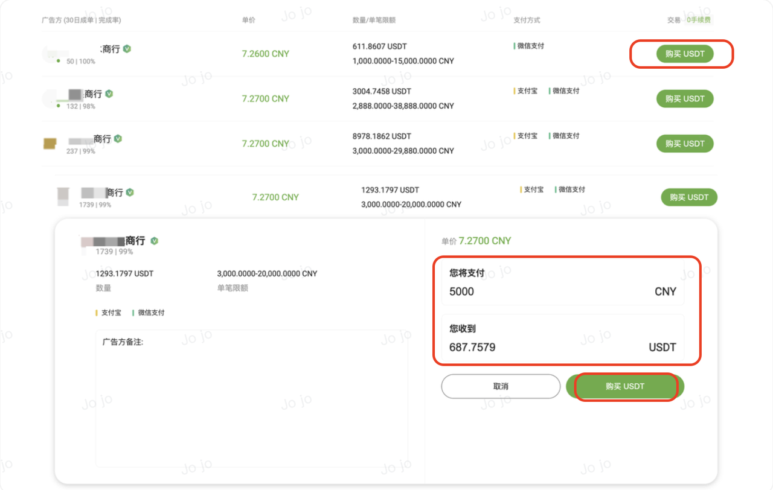The height and width of the screenshot is (490, 773).
Task: Click the 0手续费 label in the header
Action: (x=699, y=20)
